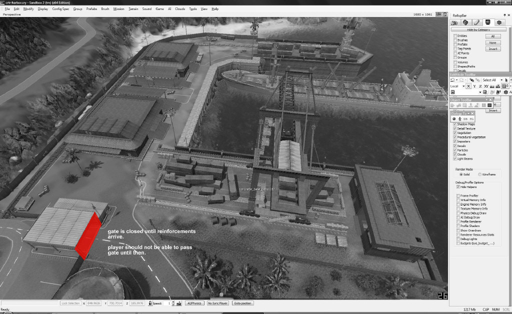512x314 pixels.
Task: Enable the Frame Profiler checkbox
Action: (458, 196)
